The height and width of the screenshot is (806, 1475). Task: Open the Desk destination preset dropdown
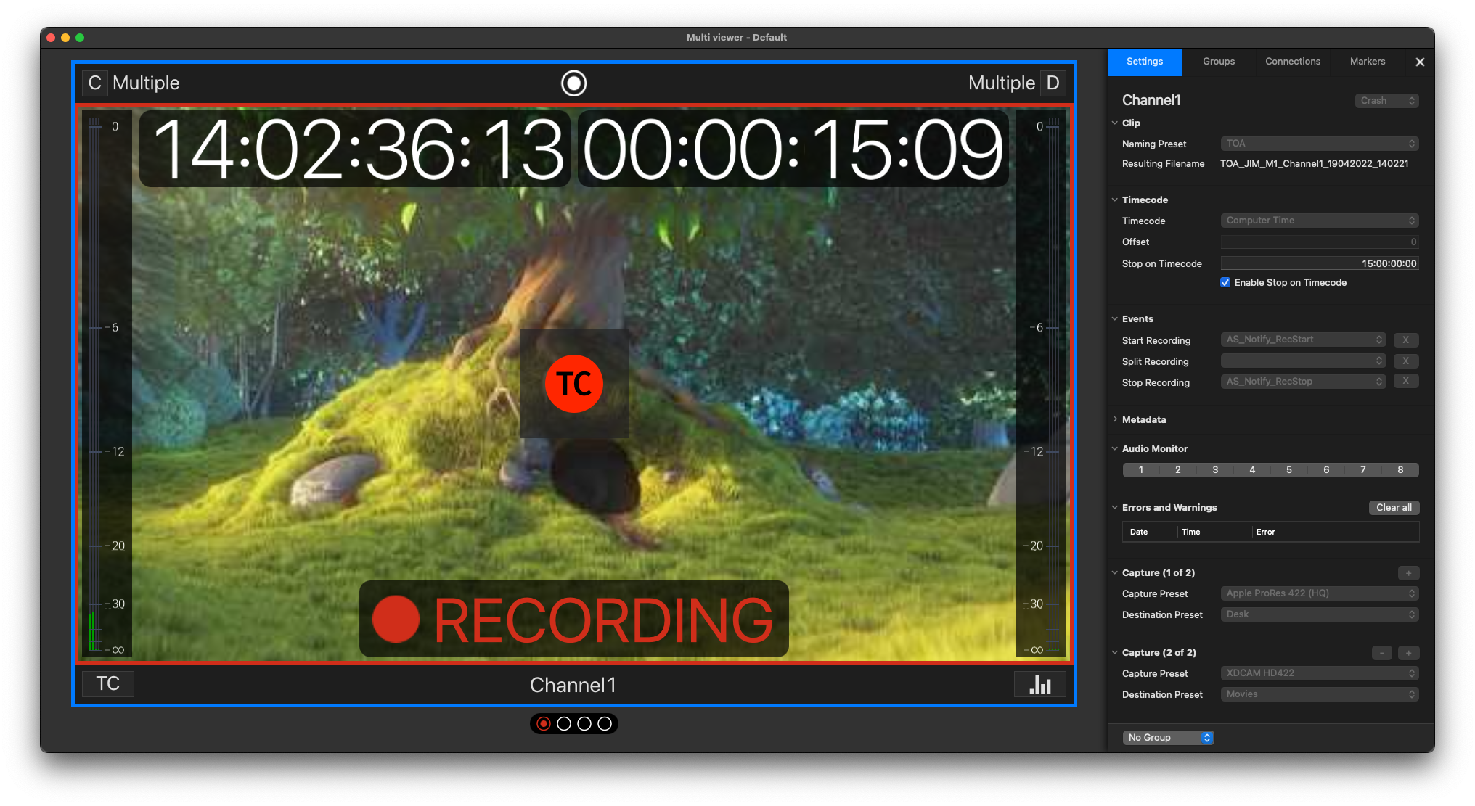[x=1319, y=614]
